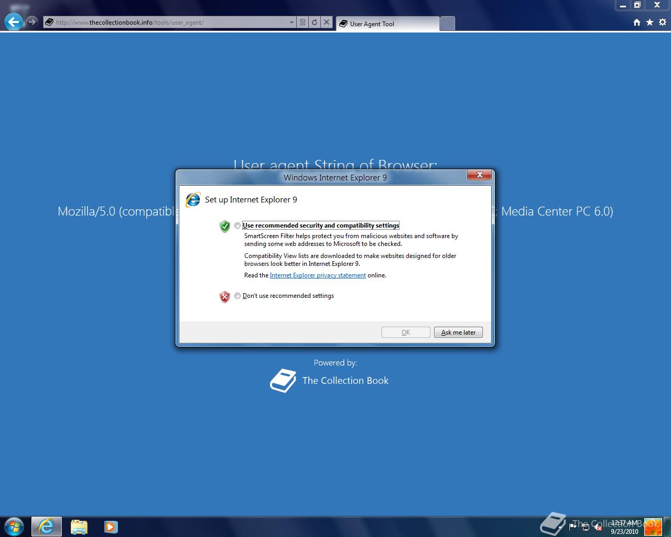The height and width of the screenshot is (537, 671).
Task: Open Action Center flag icon in tray
Action: (x=572, y=527)
